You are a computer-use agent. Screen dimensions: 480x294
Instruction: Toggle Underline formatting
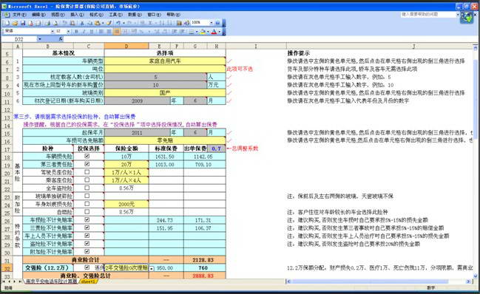tap(91, 31)
